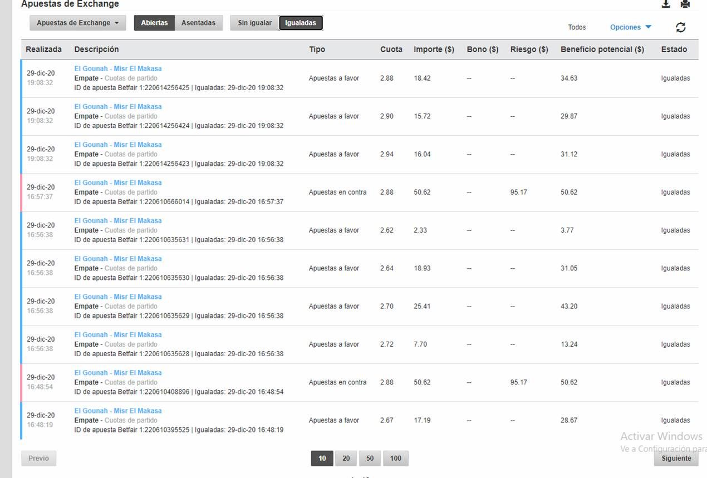The image size is (707, 478).
Task: Go to the Siguiente page
Action: pos(676,459)
